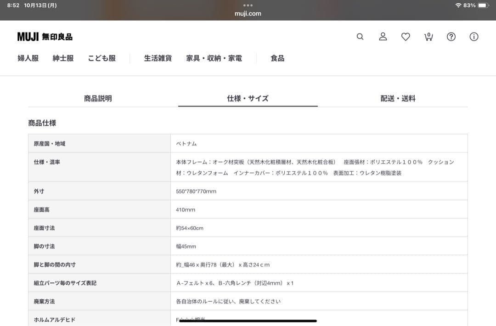Select the 仕様・サイズ tab

click(x=248, y=98)
